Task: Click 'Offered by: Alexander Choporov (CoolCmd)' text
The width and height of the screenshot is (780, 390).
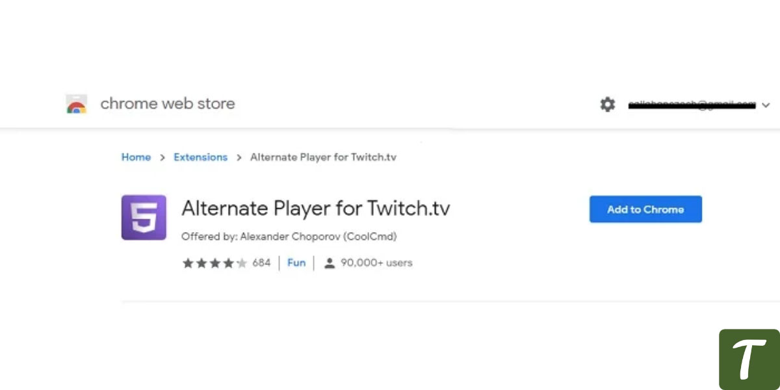Action: [289, 237]
